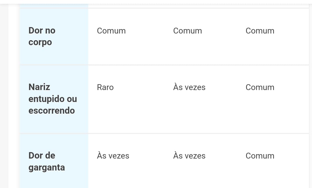Screen dimensions: 312x188
Task: Click middle-column "Às vezes" in Dor de garganta row
Action: pyautogui.click(x=189, y=156)
